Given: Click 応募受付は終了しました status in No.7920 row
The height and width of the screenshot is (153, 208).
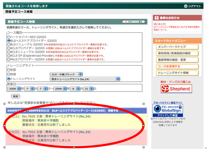Looking at the screenshot, I should tap(54, 125).
